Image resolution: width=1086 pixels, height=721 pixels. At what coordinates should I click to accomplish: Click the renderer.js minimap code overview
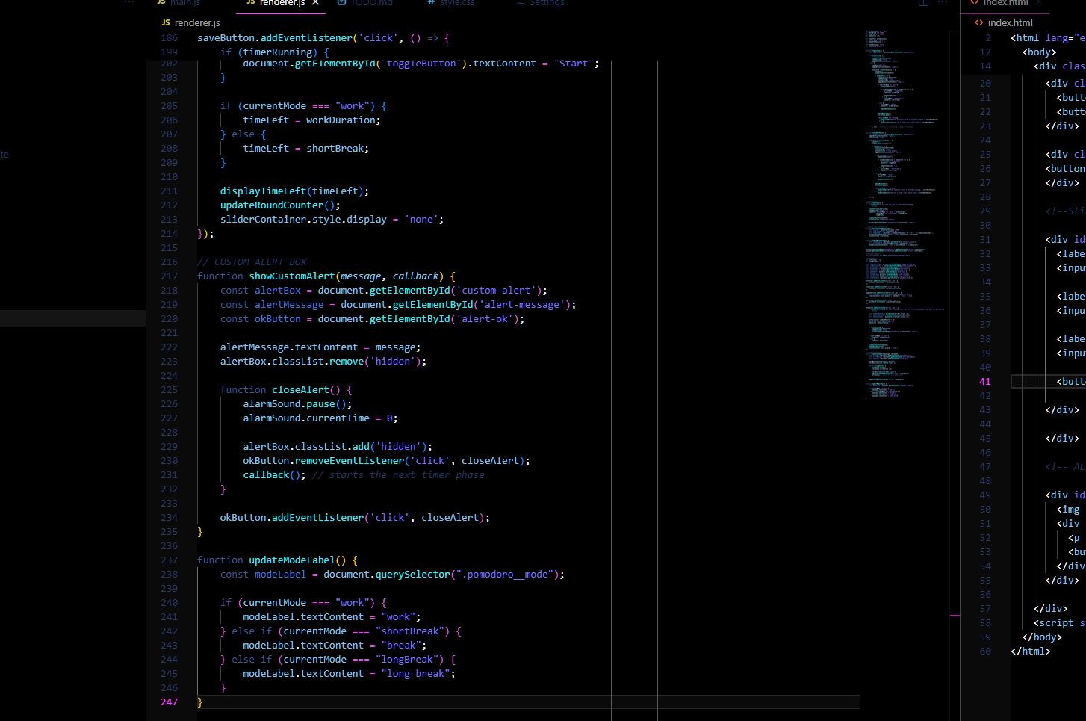[x=905, y=215]
